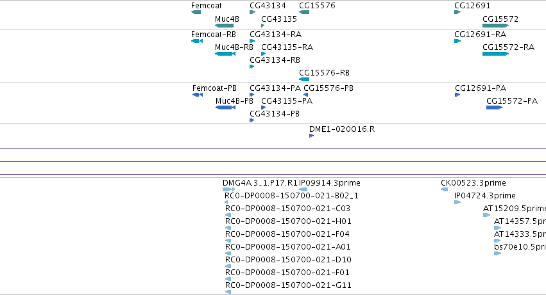
Task: Click the Muc4B gene arrow glyph
Action: point(225,26)
